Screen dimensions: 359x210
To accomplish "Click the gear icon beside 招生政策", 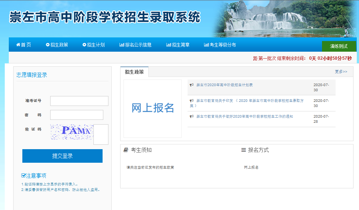I will click(48, 45).
